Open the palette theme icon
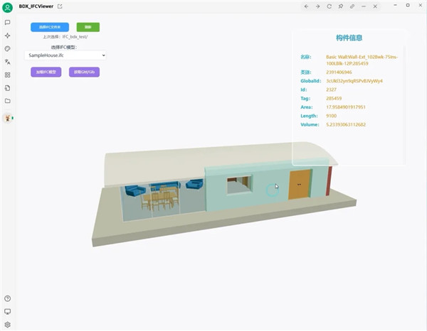Image resolution: width=427 pixels, height=331 pixels. [x=8, y=49]
